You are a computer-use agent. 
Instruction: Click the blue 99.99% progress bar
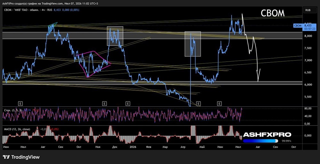coord(260,141)
